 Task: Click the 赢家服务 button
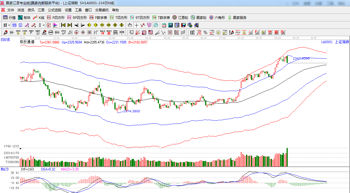pyautogui.click(x=237, y=17)
